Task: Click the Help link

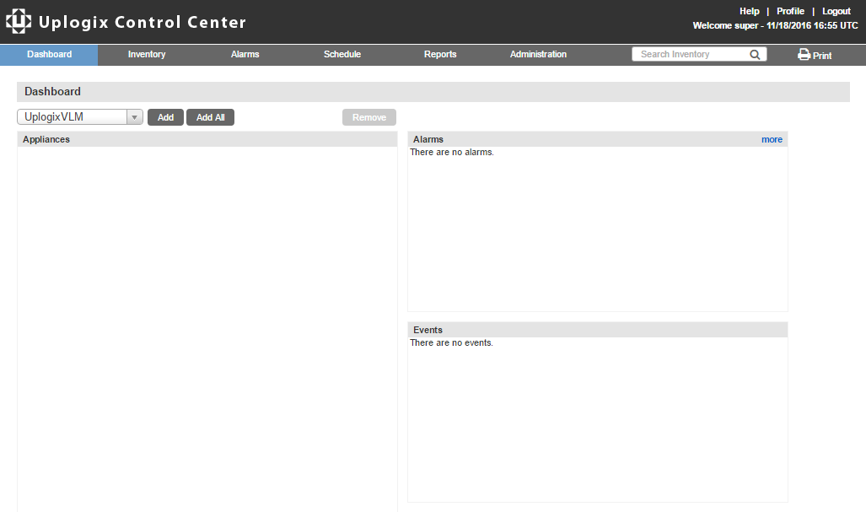Action: coord(749,11)
